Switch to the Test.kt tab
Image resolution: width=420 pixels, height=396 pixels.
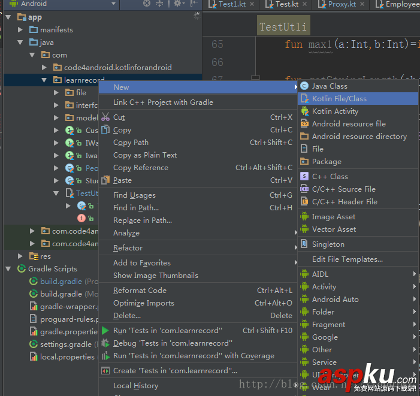[x=287, y=4]
